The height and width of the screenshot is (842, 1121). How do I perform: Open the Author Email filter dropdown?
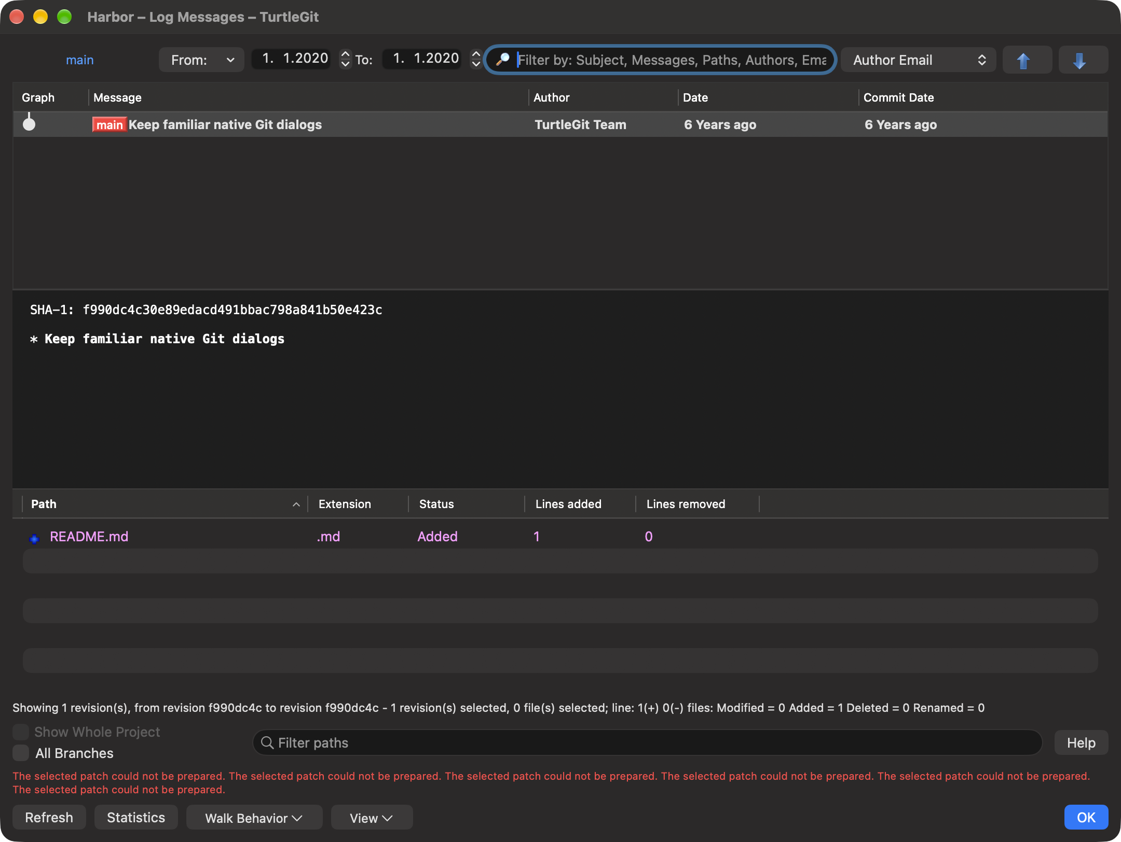click(x=918, y=60)
